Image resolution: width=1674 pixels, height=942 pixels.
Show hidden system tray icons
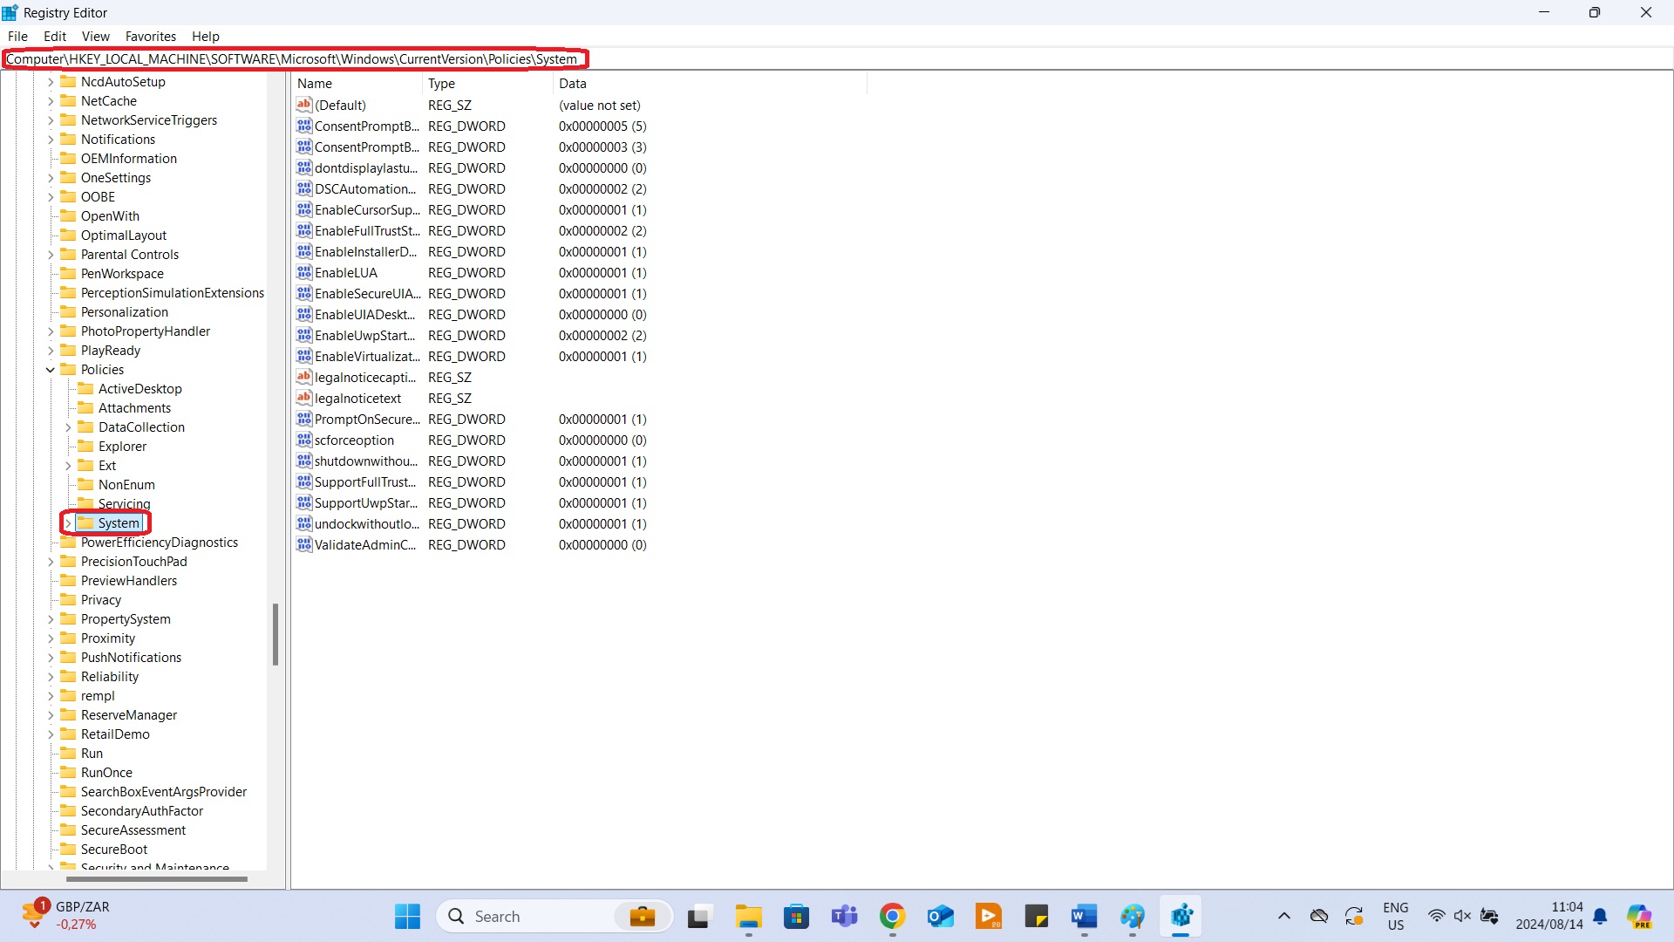(1283, 917)
